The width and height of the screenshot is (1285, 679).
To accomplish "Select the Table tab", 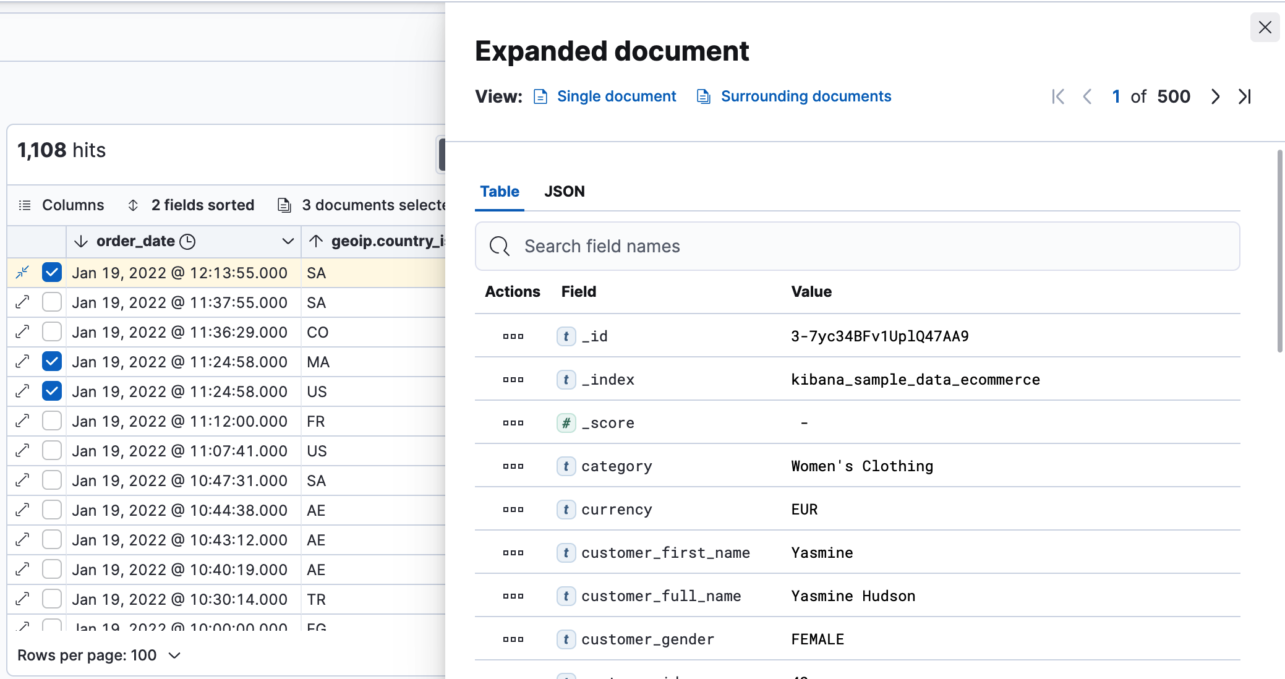I will [x=499, y=192].
